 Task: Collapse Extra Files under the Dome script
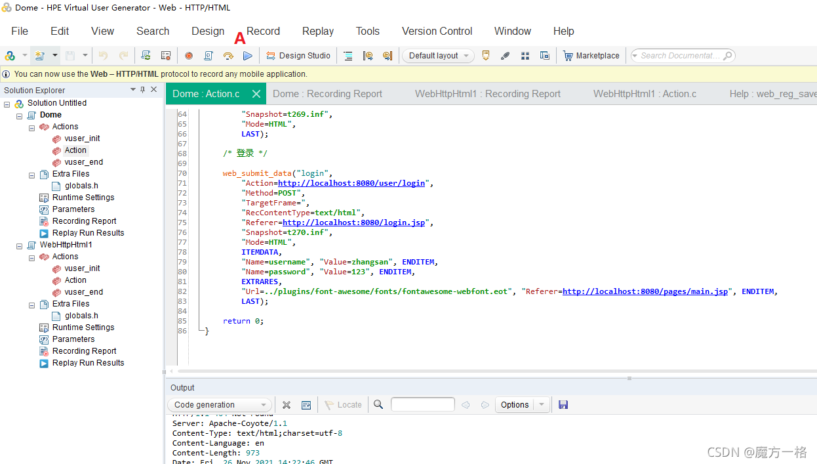click(x=32, y=175)
